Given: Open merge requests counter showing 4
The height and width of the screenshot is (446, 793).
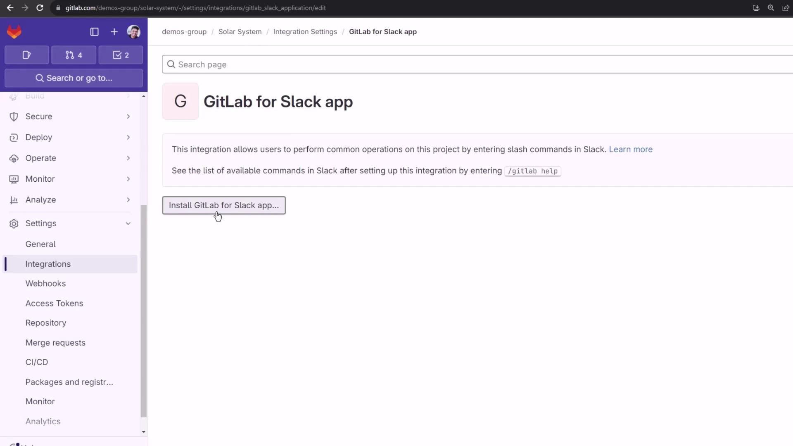Looking at the screenshot, I should pos(74,55).
